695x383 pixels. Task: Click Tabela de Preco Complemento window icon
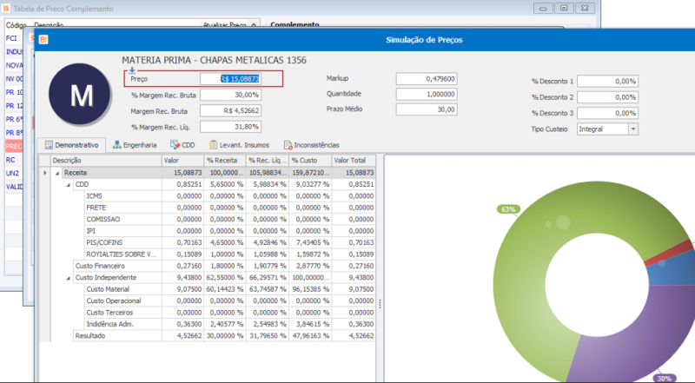pyautogui.click(x=6, y=8)
